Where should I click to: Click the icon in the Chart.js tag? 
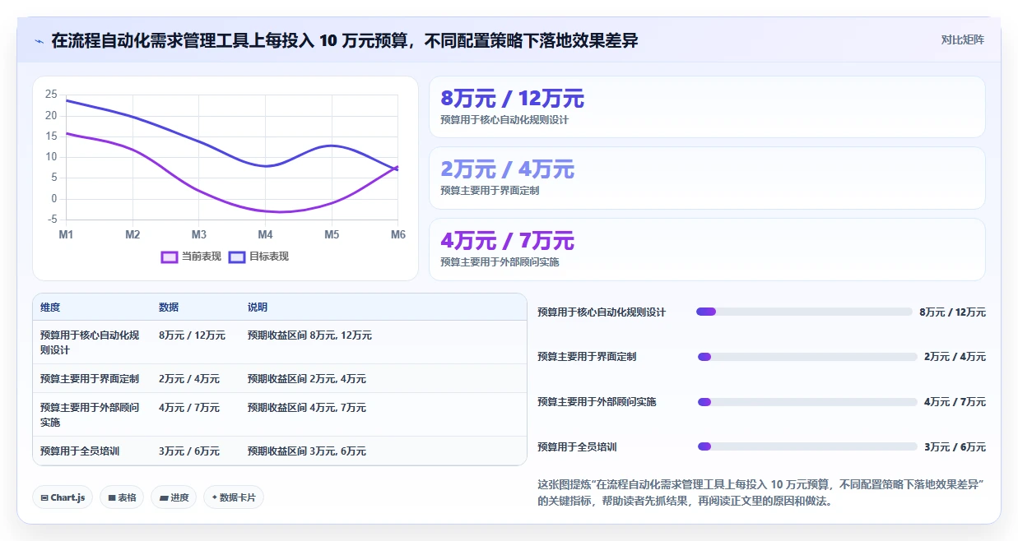tap(44, 497)
